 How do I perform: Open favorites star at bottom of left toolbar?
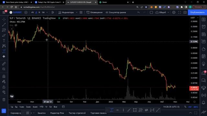4,111
